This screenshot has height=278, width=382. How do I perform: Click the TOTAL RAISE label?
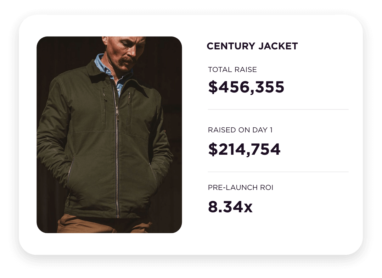[x=233, y=69]
